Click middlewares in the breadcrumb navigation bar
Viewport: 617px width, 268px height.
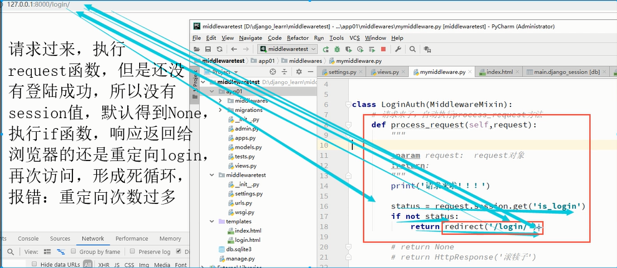pos(301,61)
